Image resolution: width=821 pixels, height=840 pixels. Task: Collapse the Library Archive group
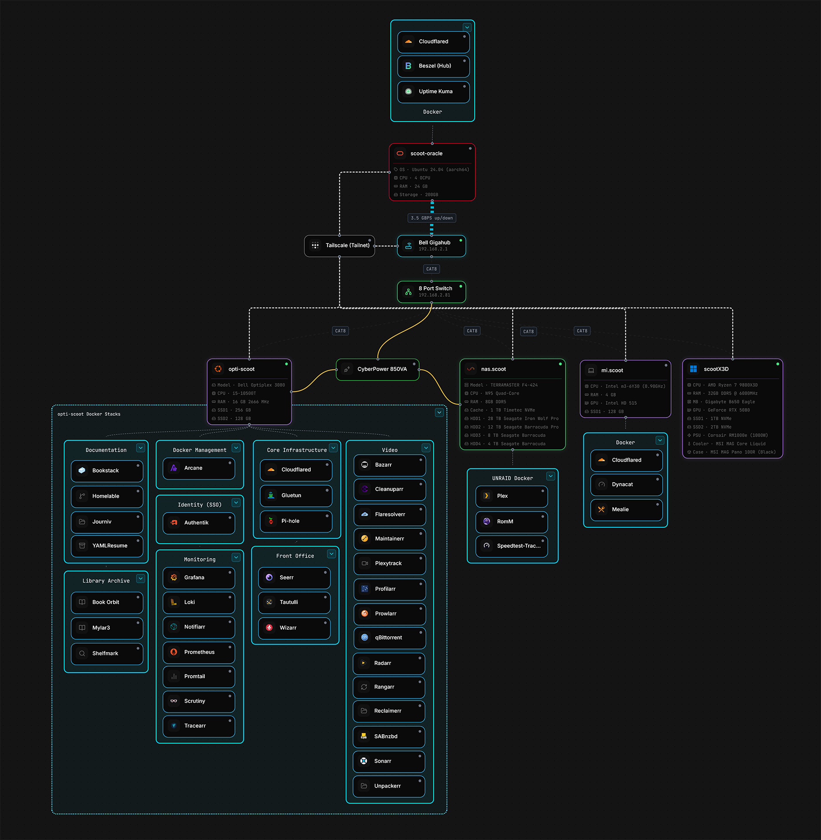(141, 578)
